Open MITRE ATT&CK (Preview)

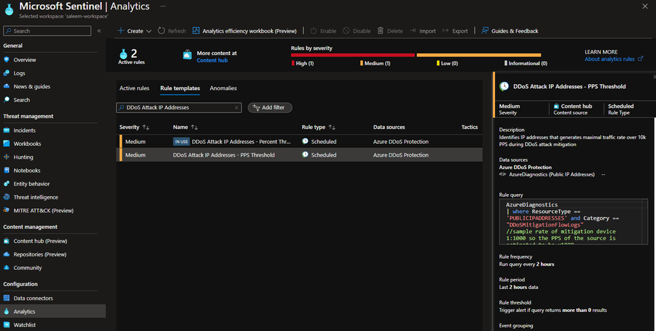tap(43, 211)
